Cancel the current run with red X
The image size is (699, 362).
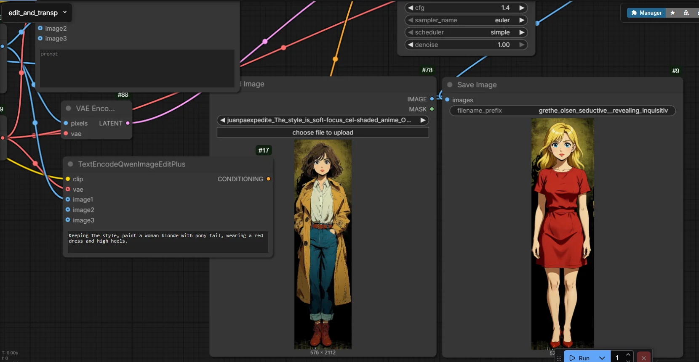tap(643, 358)
